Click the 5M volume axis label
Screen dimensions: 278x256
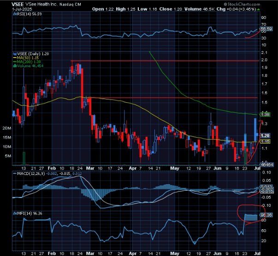[8, 156]
